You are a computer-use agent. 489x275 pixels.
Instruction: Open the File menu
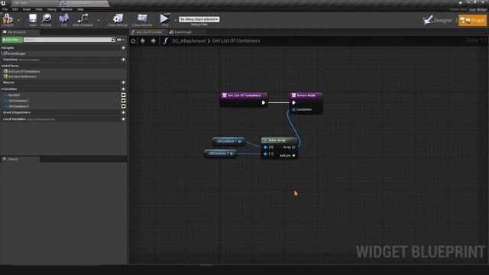5,9
